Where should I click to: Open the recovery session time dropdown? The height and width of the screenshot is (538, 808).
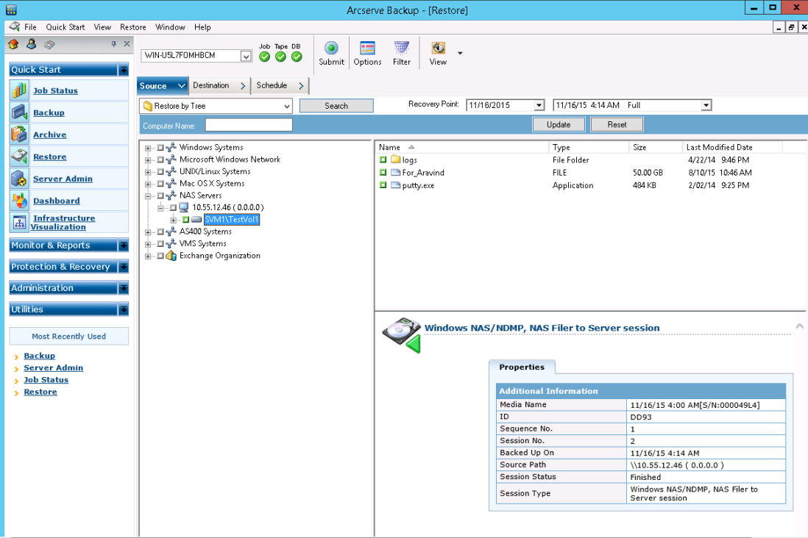coord(706,105)
